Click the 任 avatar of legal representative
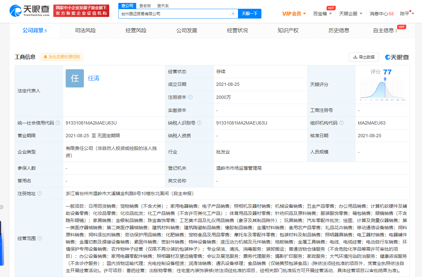422x277 pixels. (x=75, y=78)
